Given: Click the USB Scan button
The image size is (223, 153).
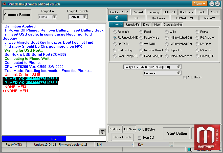Looking at the screenshot, I should [x=129, y=129].
